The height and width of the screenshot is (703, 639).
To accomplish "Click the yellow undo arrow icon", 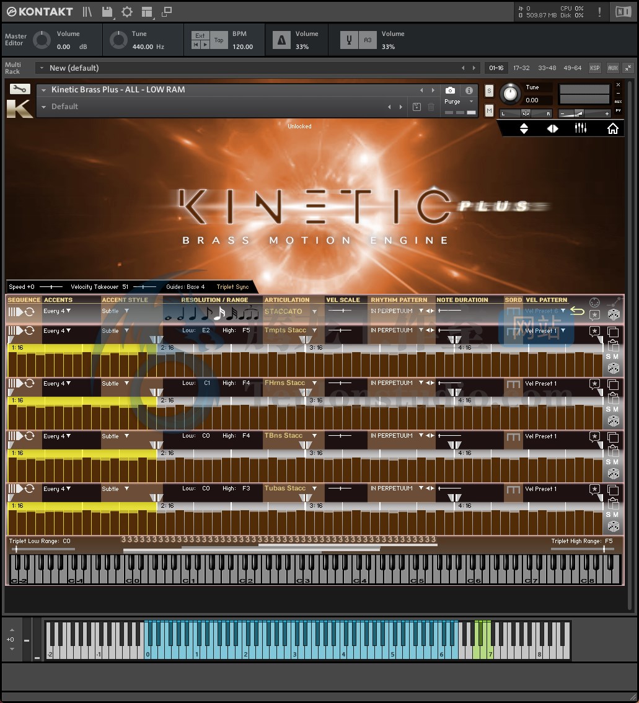I will 577,311.
